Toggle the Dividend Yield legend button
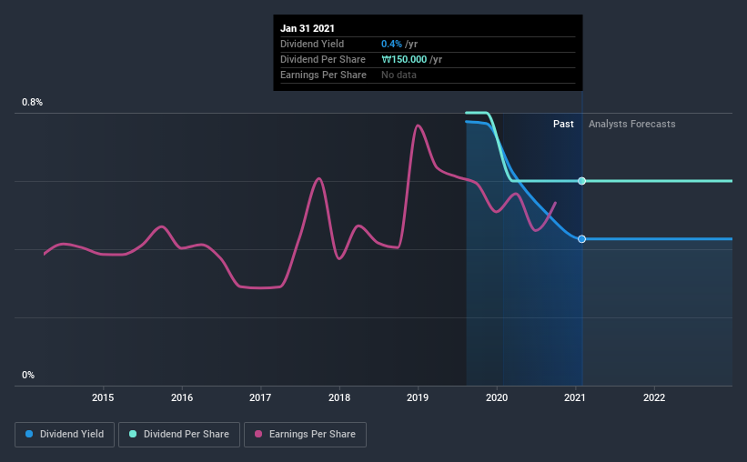The height and width of the screenshot is (462, 747). point(65,435)
